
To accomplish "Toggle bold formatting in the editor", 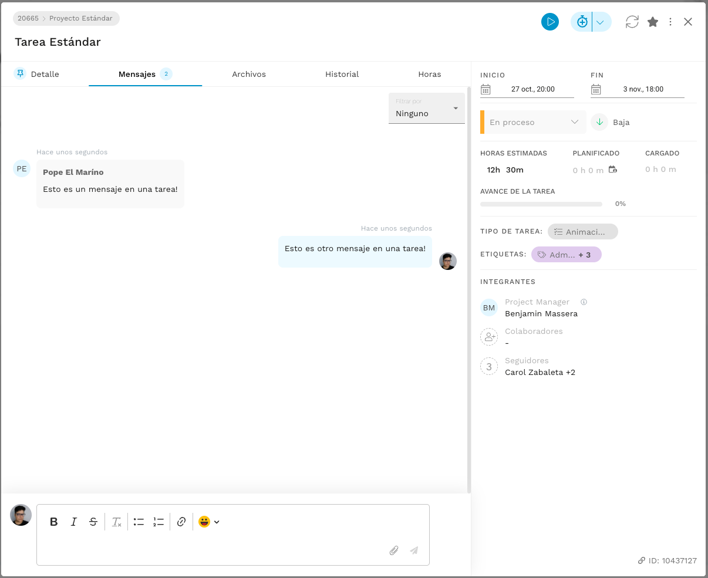I will [x=54, y=522].
